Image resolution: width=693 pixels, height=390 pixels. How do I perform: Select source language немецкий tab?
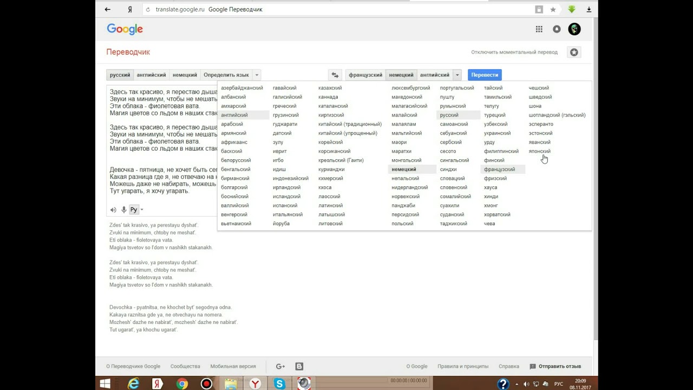click(185, 75)
